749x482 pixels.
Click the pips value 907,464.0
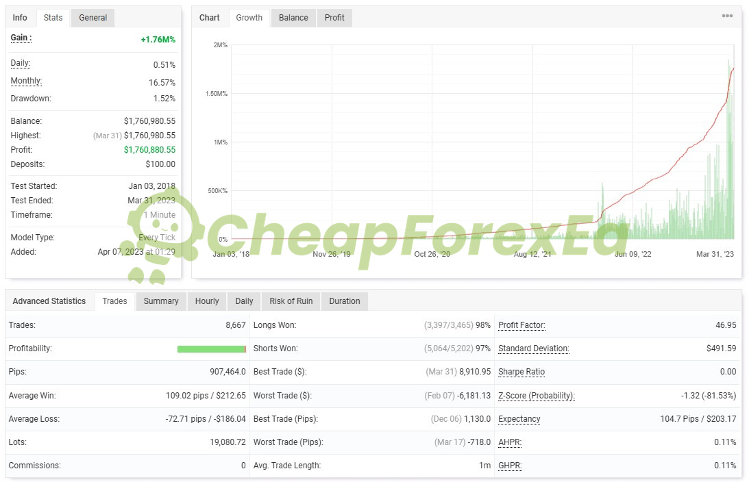point(228,372)
